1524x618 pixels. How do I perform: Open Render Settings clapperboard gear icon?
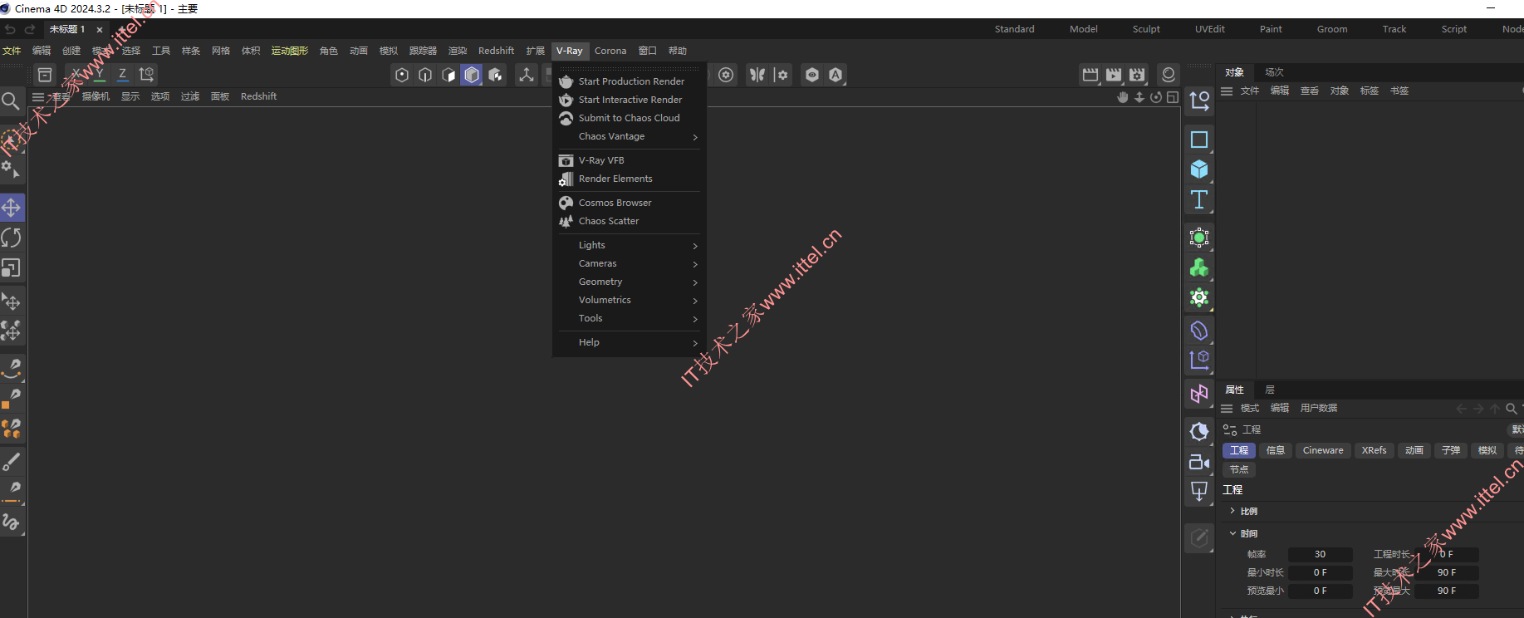(x=1137, y=75)
